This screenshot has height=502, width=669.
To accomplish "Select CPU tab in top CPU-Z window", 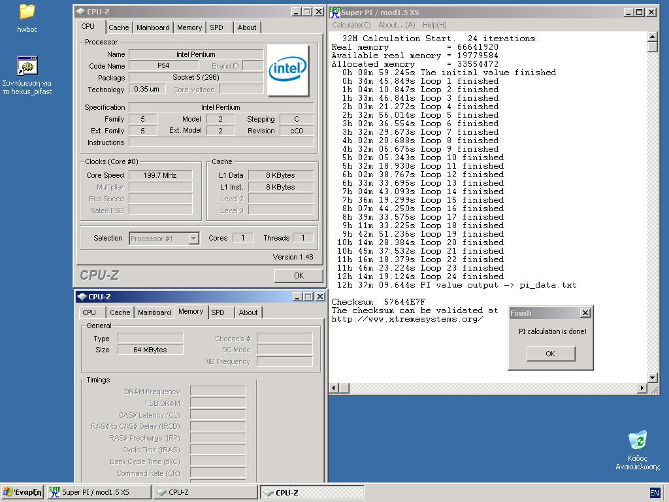I will point(88,26).
